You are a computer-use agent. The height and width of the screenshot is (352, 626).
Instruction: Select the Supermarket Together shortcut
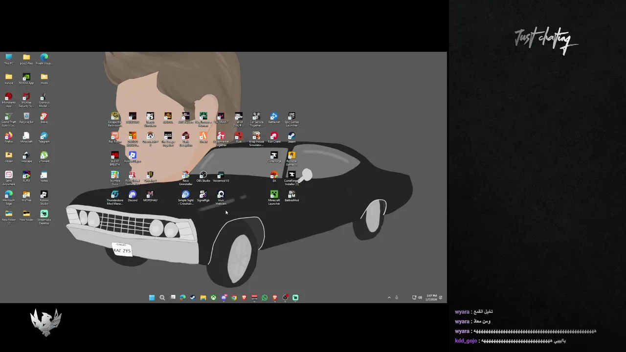221,139
